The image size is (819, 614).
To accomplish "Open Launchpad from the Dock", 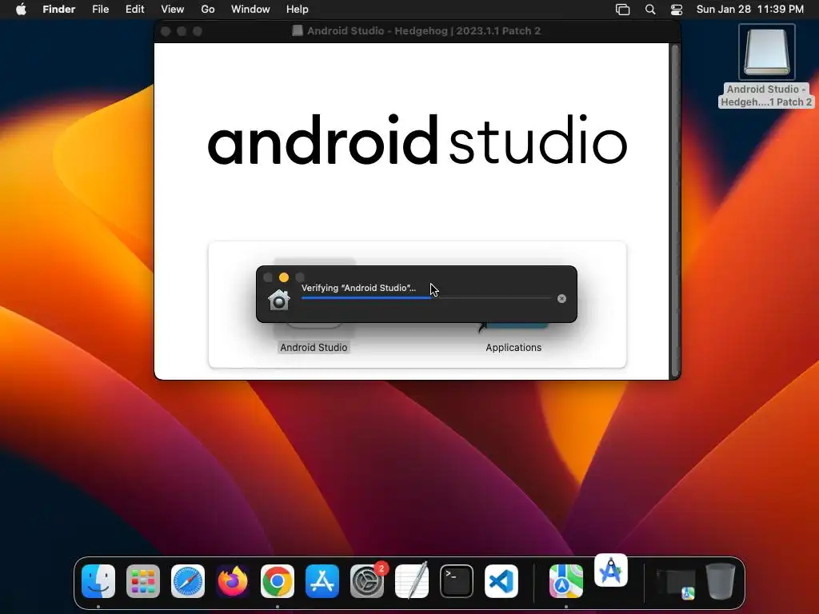I will pyautogui.click(x=143, y=581).
